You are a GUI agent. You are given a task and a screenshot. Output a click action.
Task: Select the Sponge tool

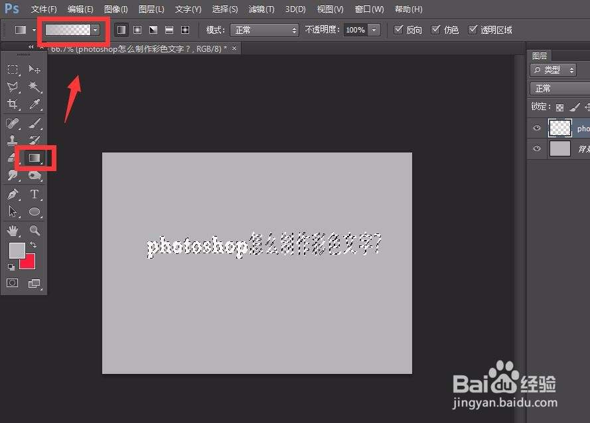[x=35, y=175]
